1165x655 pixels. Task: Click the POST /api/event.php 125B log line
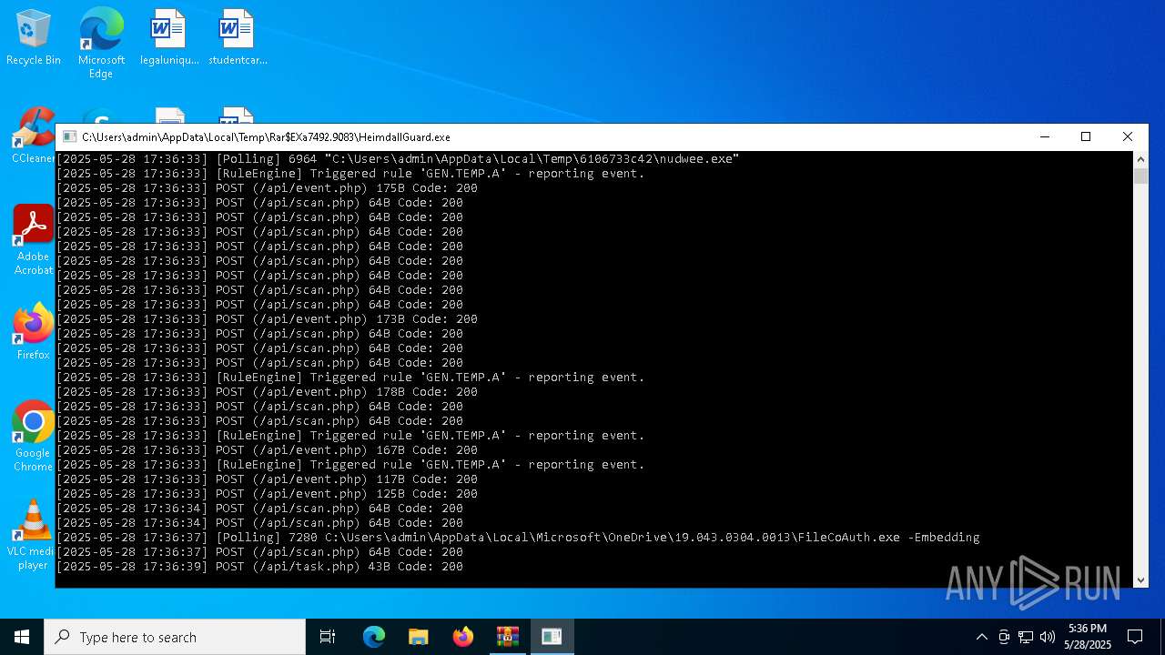(267, 494)
